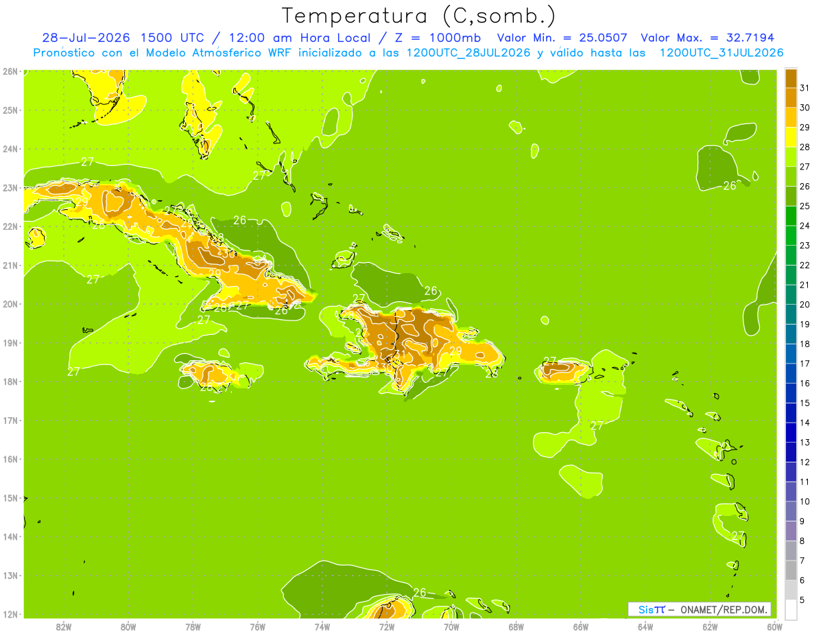
Task: Click the 60W longitude axis label
Action: (x=775, y=626)
